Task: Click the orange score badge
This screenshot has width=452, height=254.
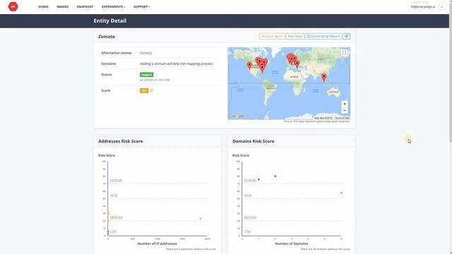Action: (144, 90)
